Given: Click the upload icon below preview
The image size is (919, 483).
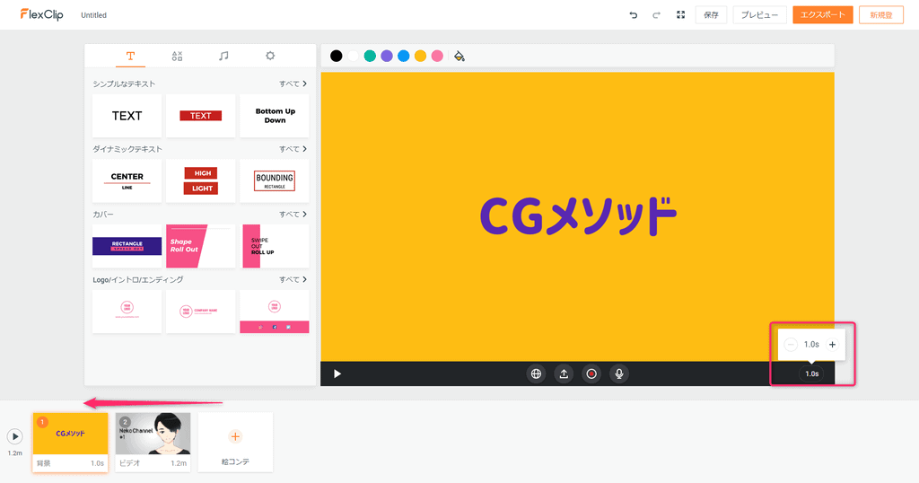Looking at the screenshot, I should click(x=564, y=373).
